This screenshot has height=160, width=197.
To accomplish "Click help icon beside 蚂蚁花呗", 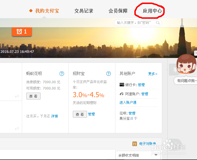I will pyautogui.click(x=62, y=74).
